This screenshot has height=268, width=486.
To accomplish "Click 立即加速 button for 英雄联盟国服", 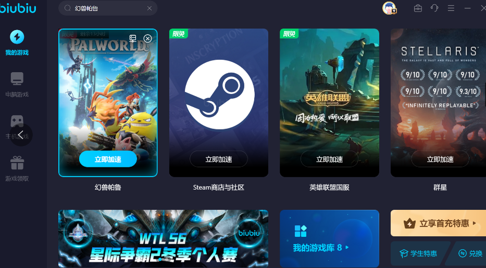I will point(329,159).
